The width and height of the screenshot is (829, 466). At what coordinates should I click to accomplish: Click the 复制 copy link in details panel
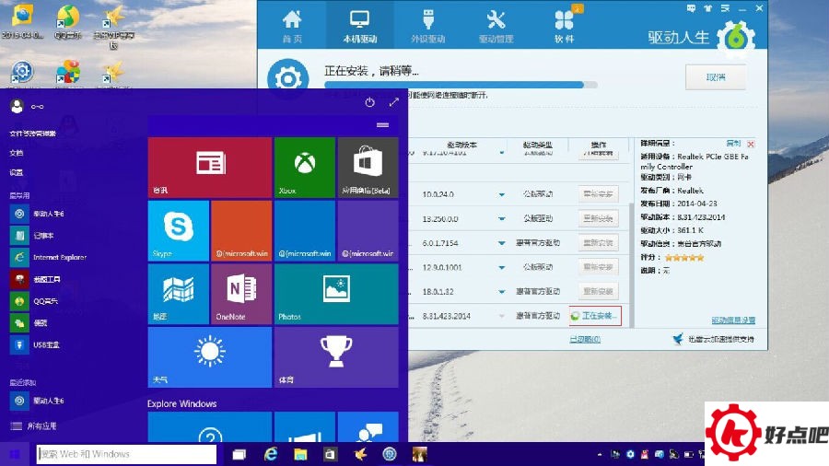click(733, 143)
